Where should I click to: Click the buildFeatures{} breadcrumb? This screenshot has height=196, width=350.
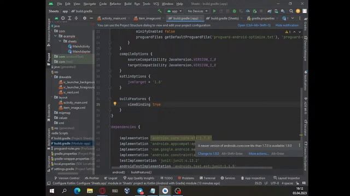click(x=141, y=172)
